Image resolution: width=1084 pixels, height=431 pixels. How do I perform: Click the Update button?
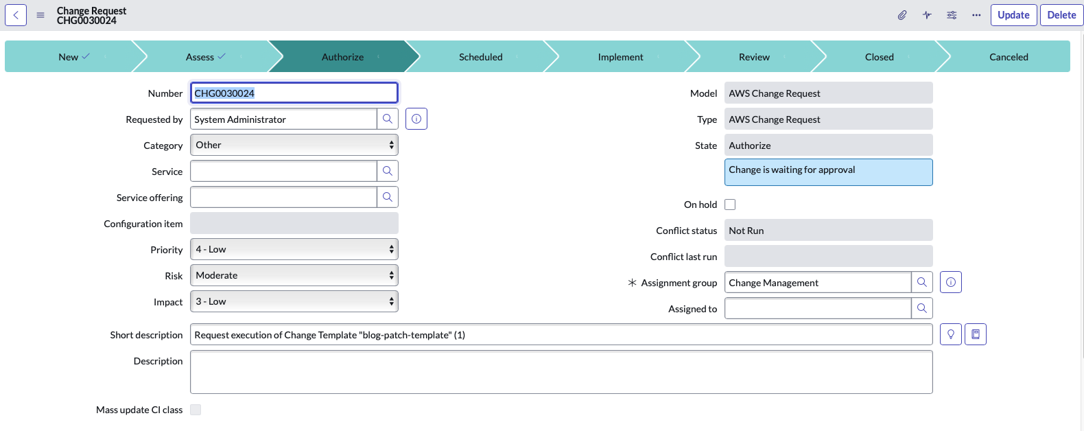1013,15
